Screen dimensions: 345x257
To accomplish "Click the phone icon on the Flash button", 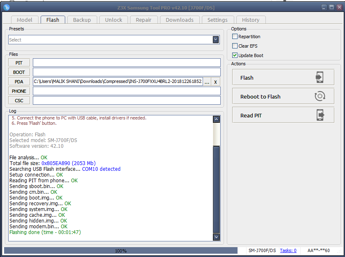I will [320, 77].
